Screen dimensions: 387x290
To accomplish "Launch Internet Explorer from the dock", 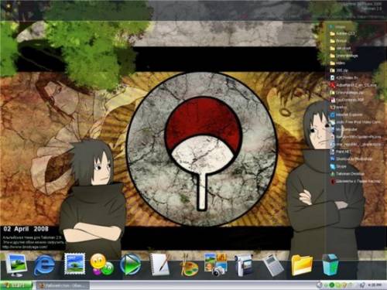I will click(x=44, y=265).
